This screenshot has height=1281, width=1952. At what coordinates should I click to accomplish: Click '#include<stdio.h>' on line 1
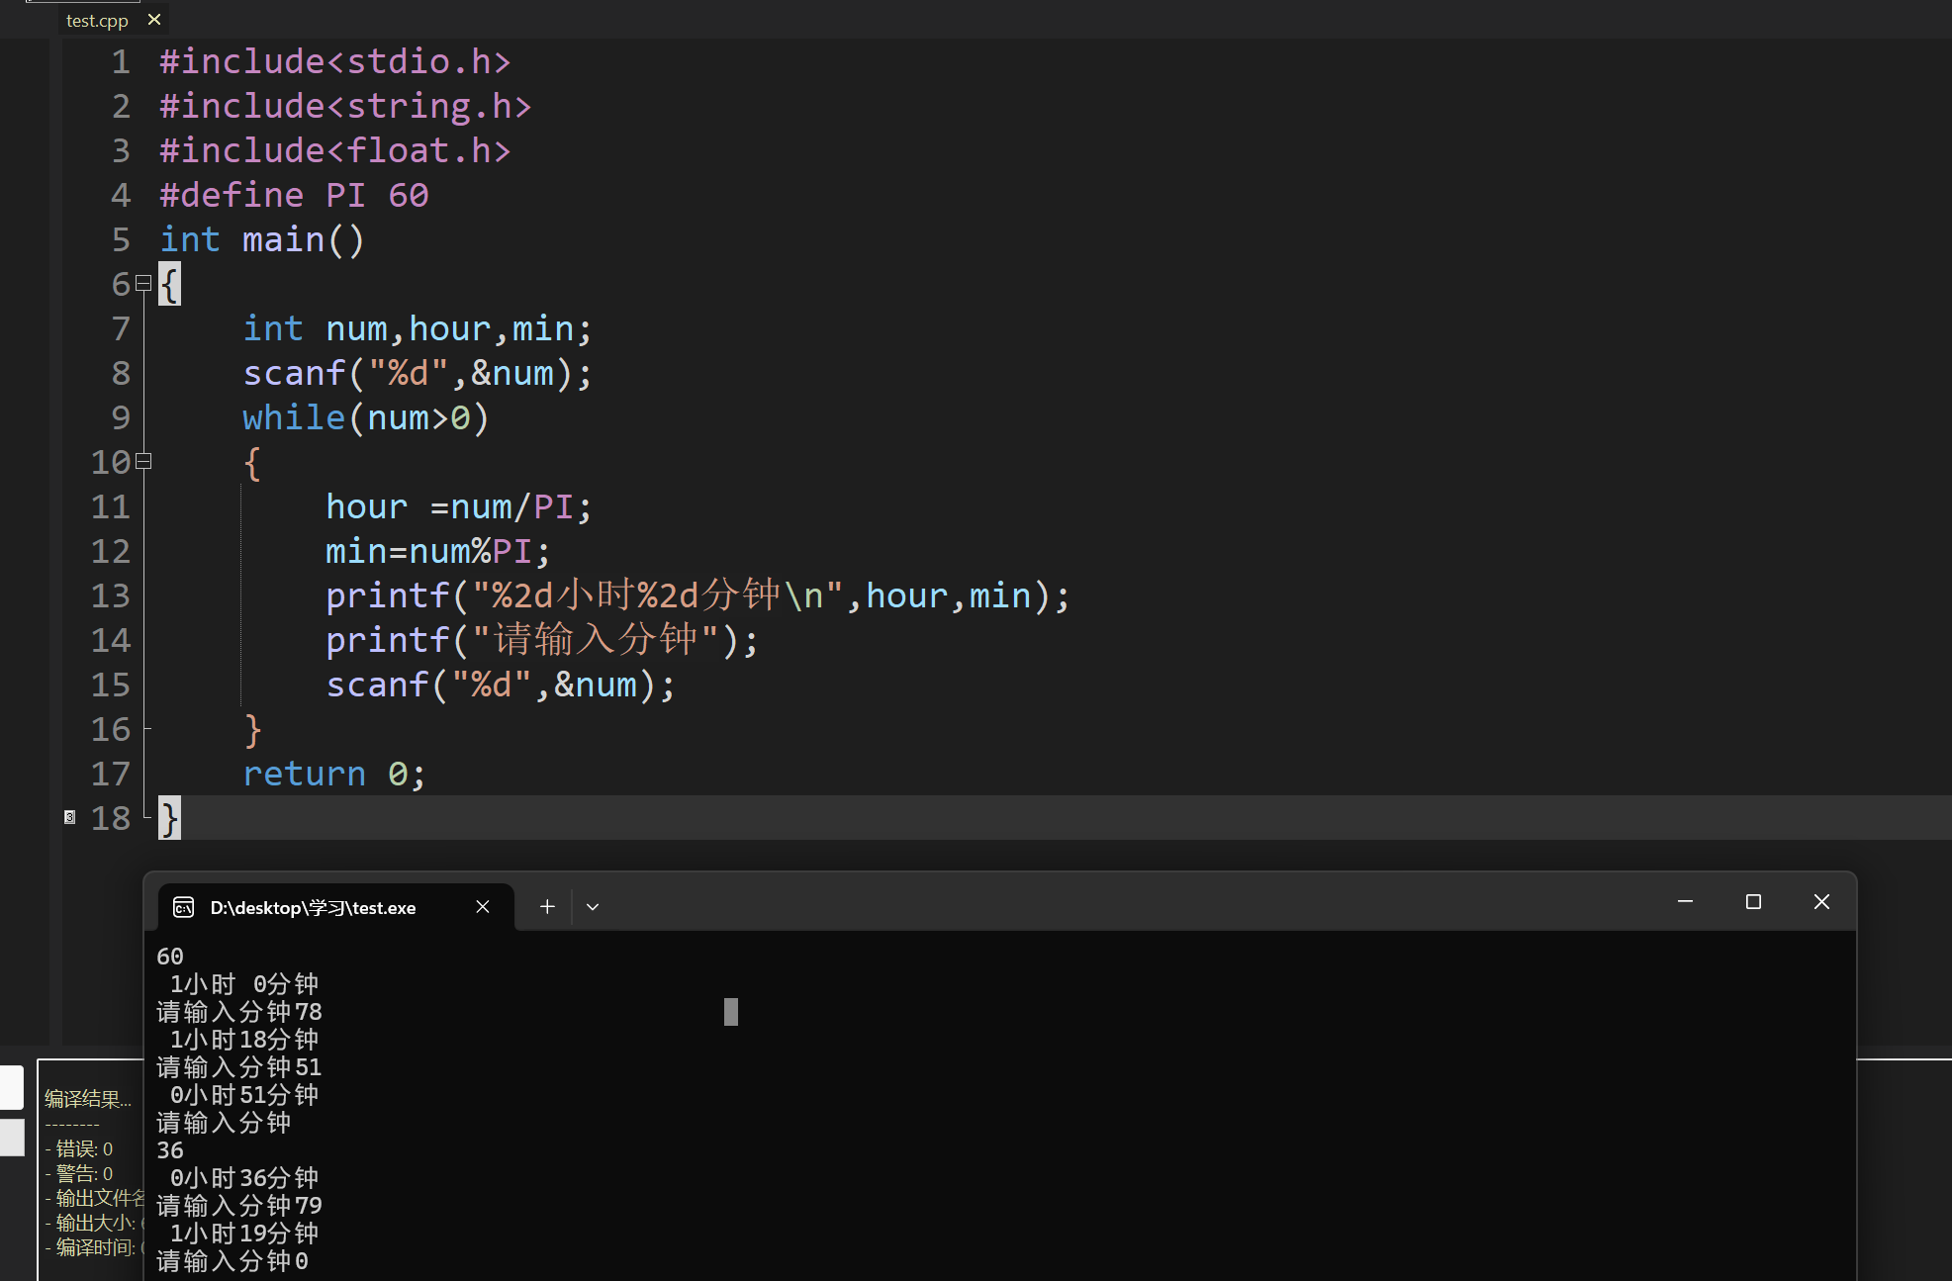pyautogui.click(x=335, y=61)
